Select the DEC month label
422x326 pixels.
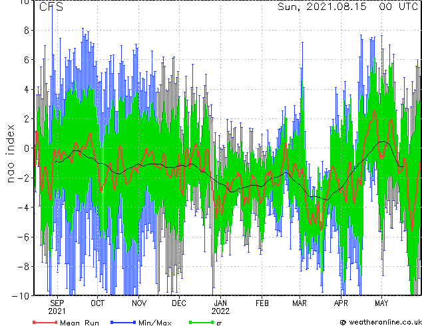tap(179, 303)
